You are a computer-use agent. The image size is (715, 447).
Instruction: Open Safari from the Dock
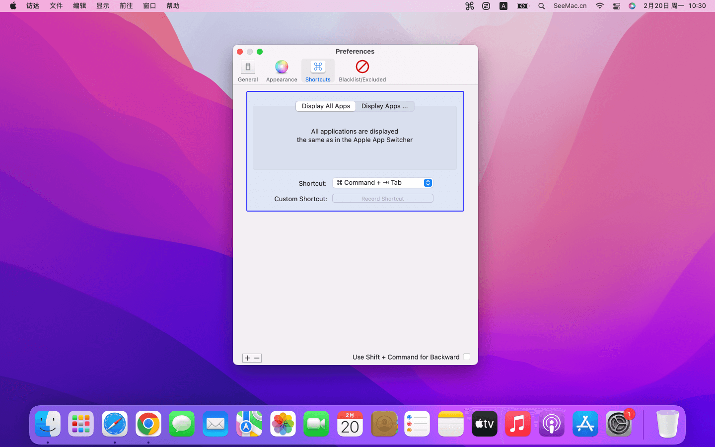115,424
